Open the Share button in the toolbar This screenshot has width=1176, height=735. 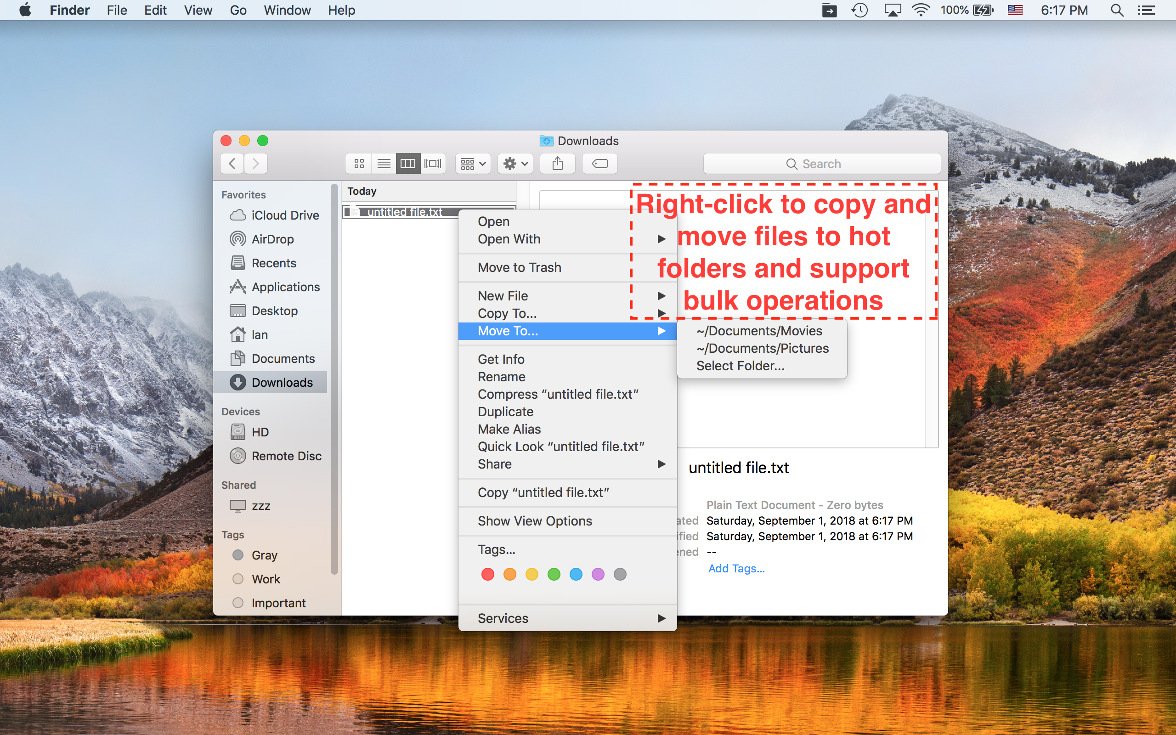tap(557, 164)
